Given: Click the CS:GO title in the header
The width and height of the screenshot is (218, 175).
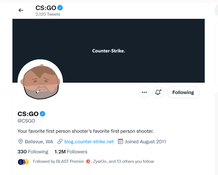Looking at the screenshot, I should pyautogui.click(x=46, y=8).
